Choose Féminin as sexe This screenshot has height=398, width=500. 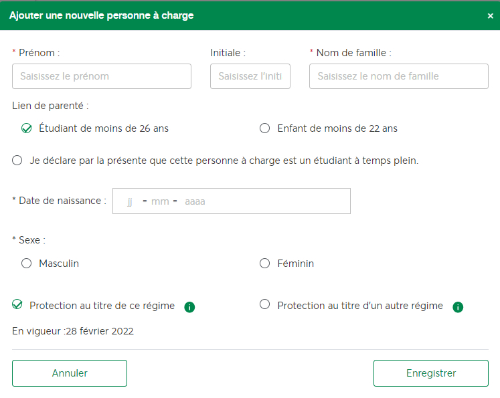click(x=264, y=263)
